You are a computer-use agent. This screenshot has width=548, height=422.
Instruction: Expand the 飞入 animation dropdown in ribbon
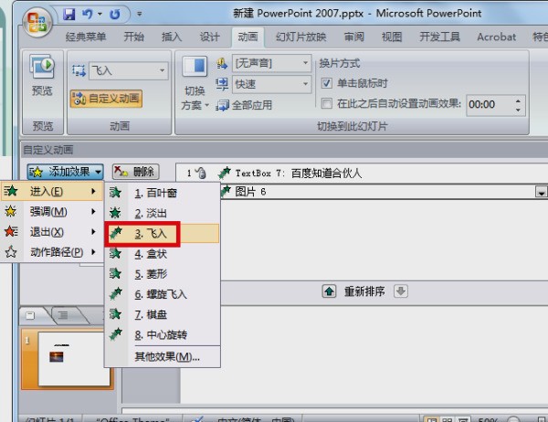click(x=163, y=69)
